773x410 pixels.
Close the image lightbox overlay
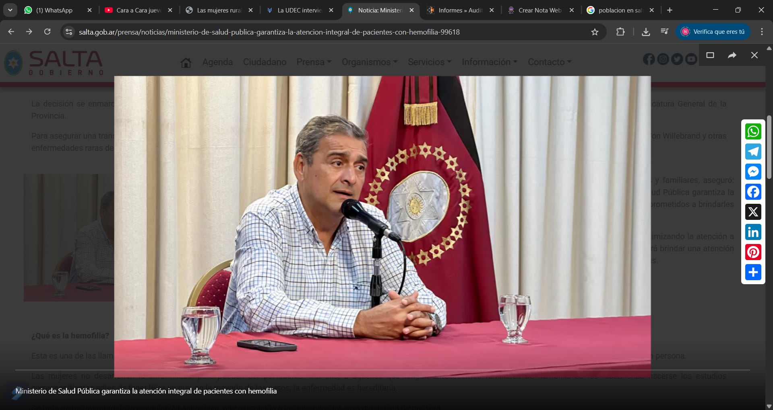click(754, 55)
